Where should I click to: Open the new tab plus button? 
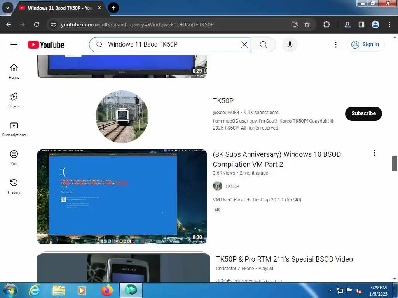(113, 8)
